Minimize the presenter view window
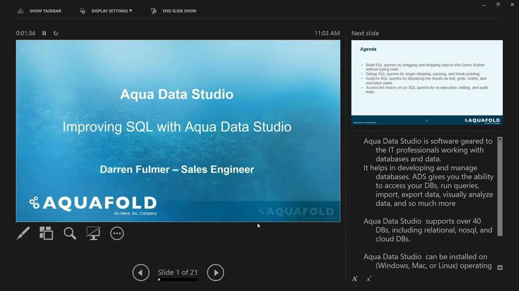 click(x=484, y=4)
